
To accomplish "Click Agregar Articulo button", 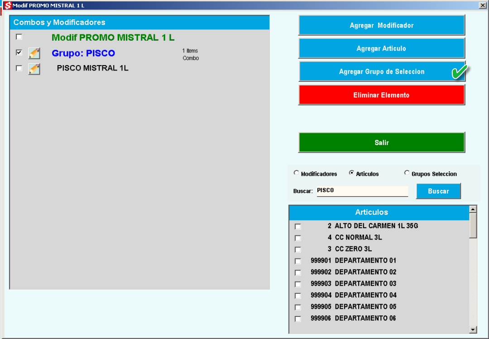I will 382,48.
